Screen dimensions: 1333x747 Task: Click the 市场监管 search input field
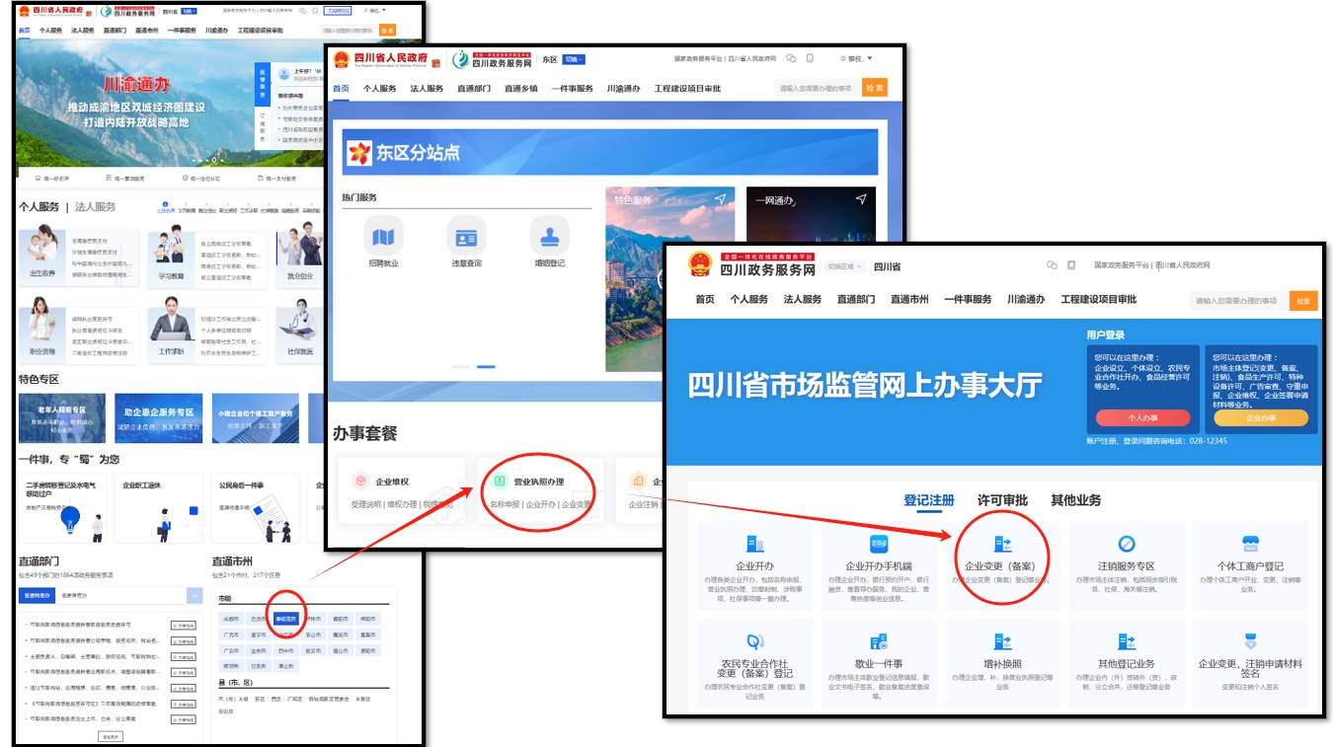click(x=1239, y=300)
